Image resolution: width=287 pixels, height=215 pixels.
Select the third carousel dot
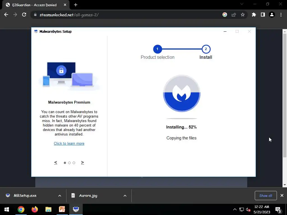74,163
